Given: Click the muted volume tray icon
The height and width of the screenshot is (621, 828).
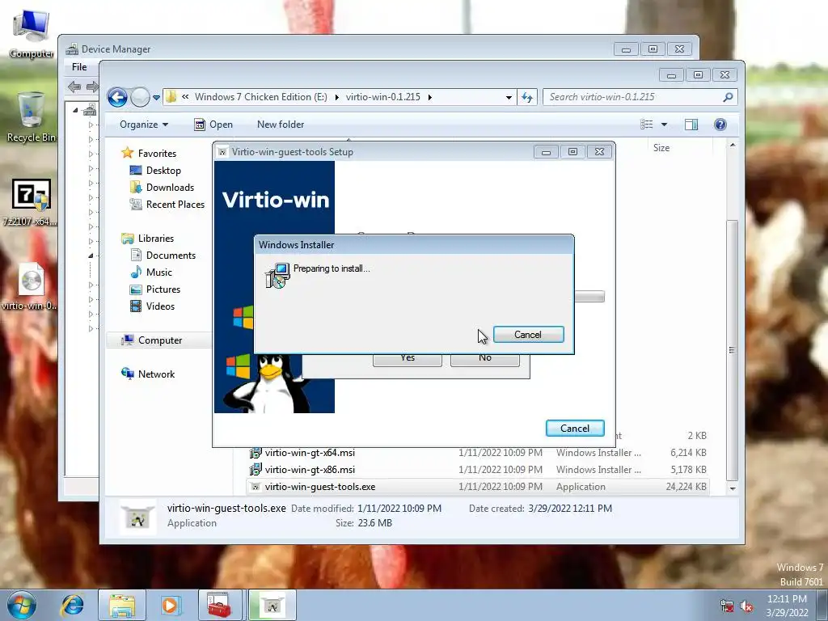Looking at the screenshot, I should [x=747, y=606].
